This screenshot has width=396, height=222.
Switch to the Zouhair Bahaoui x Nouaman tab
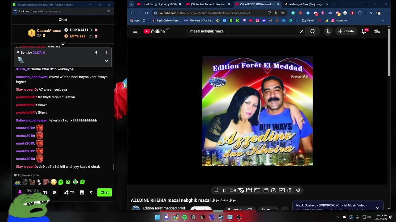[x=207, y=4]
